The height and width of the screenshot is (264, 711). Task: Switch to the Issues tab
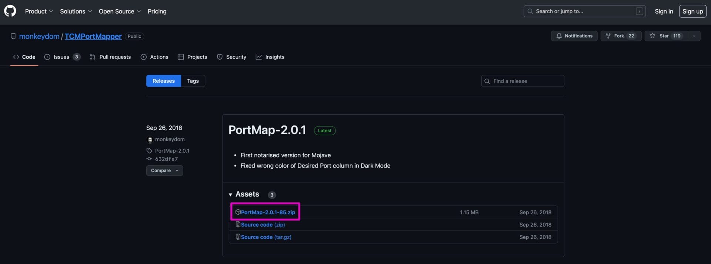[62, 57]
